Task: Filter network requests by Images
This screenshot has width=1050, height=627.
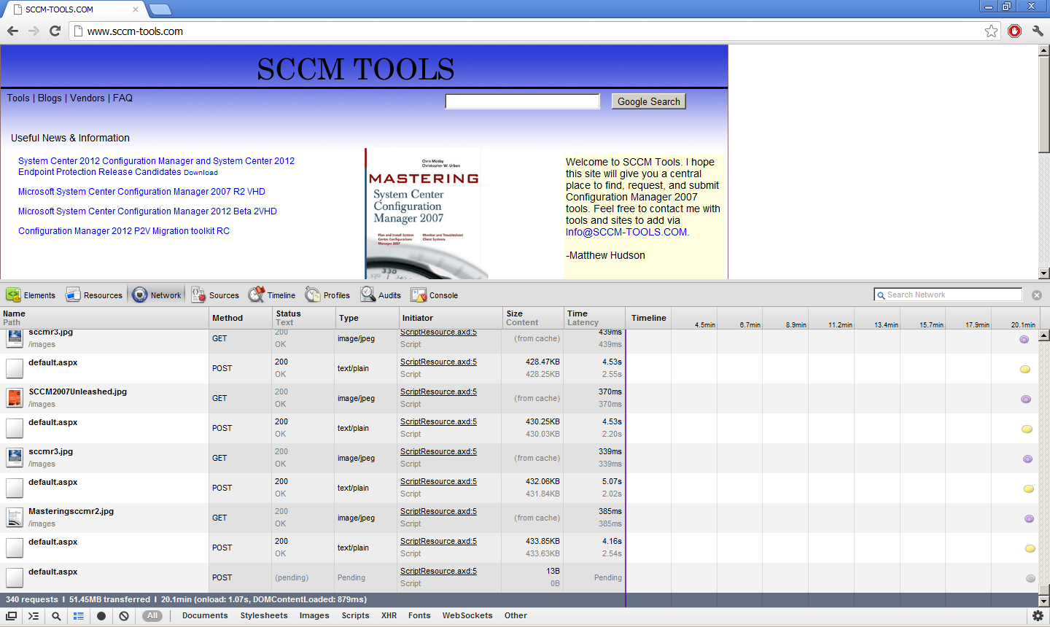Action: 314,615
